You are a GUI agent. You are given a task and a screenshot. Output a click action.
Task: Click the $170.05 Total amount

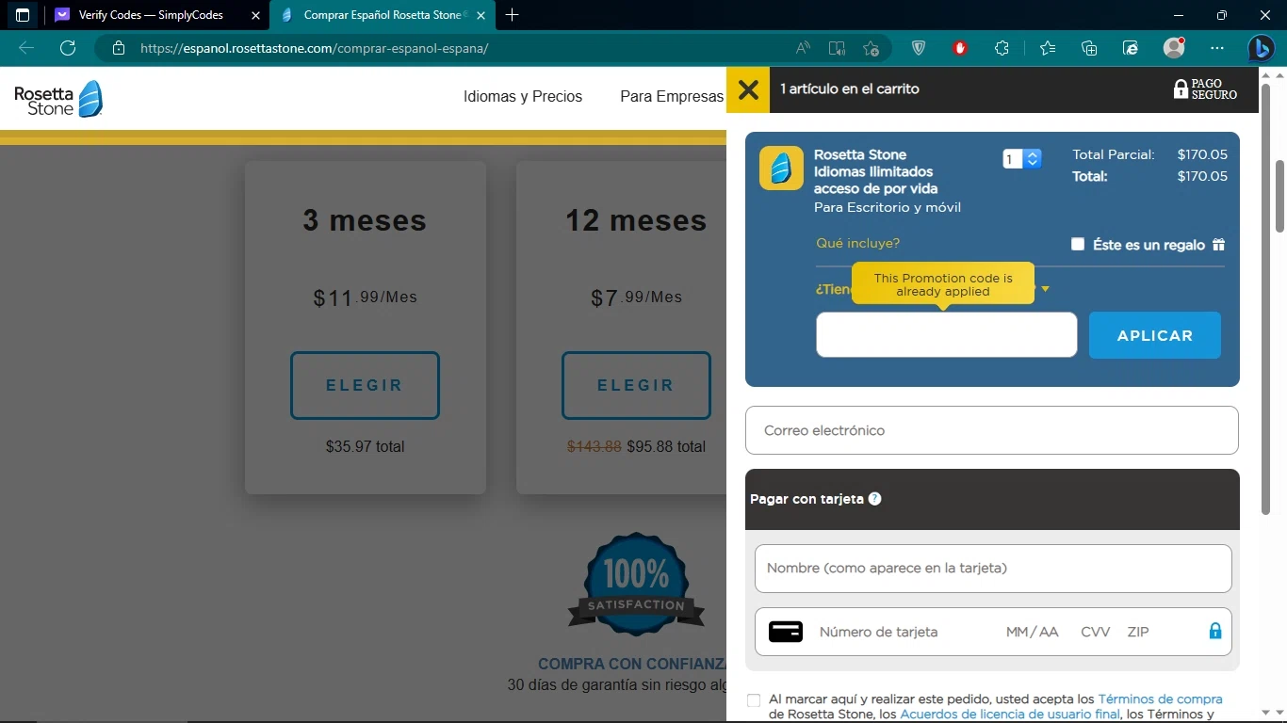coord(1202,176)
